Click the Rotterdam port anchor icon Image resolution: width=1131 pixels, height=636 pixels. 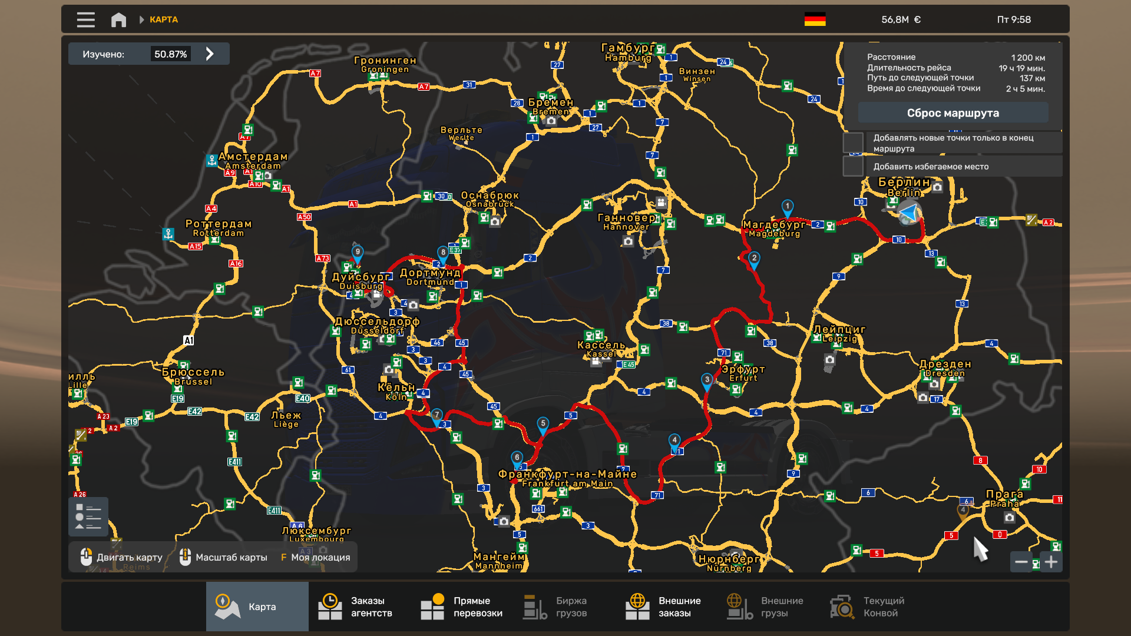pyautogui.click(x=168, y=234)
